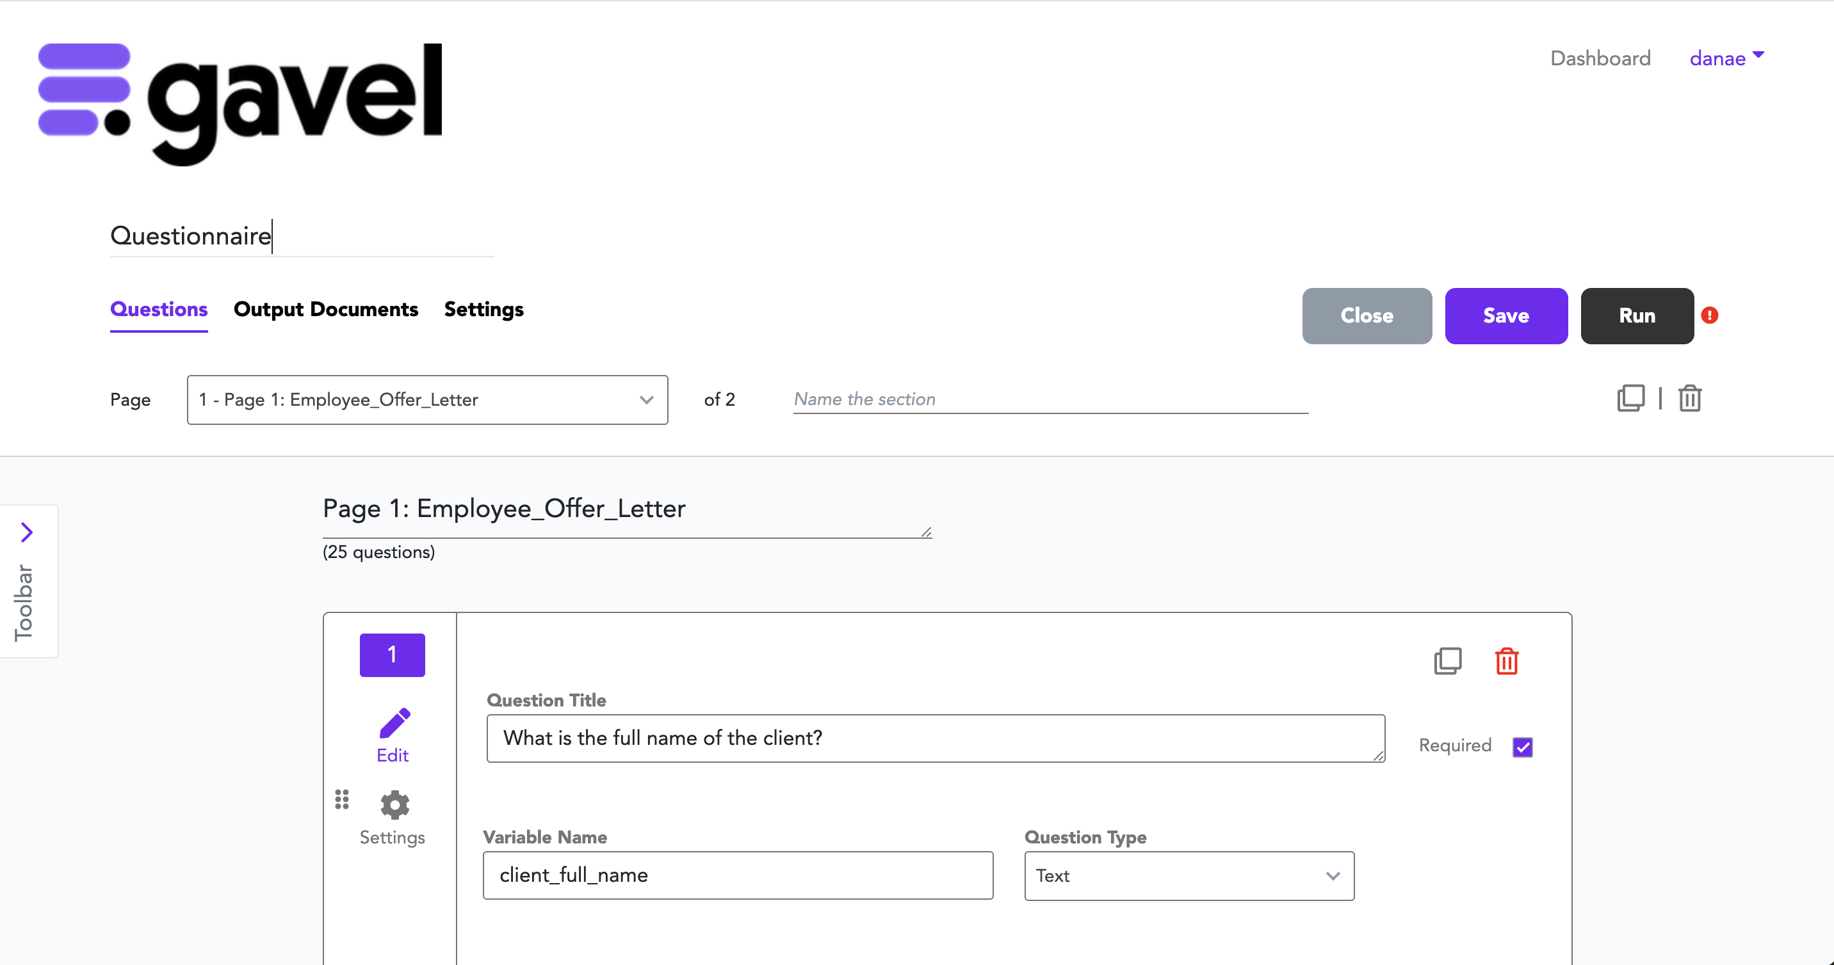This screenshot has height=965, width=1834.
Task: Open the Page selector dropdown
Action: pyautogui.click(x=427, y=400)
